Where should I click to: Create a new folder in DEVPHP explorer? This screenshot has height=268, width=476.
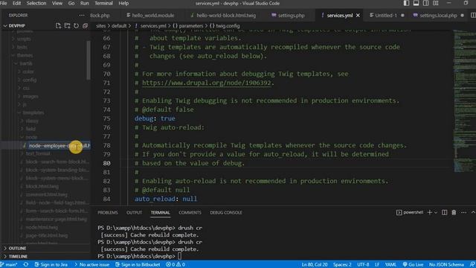67,26
